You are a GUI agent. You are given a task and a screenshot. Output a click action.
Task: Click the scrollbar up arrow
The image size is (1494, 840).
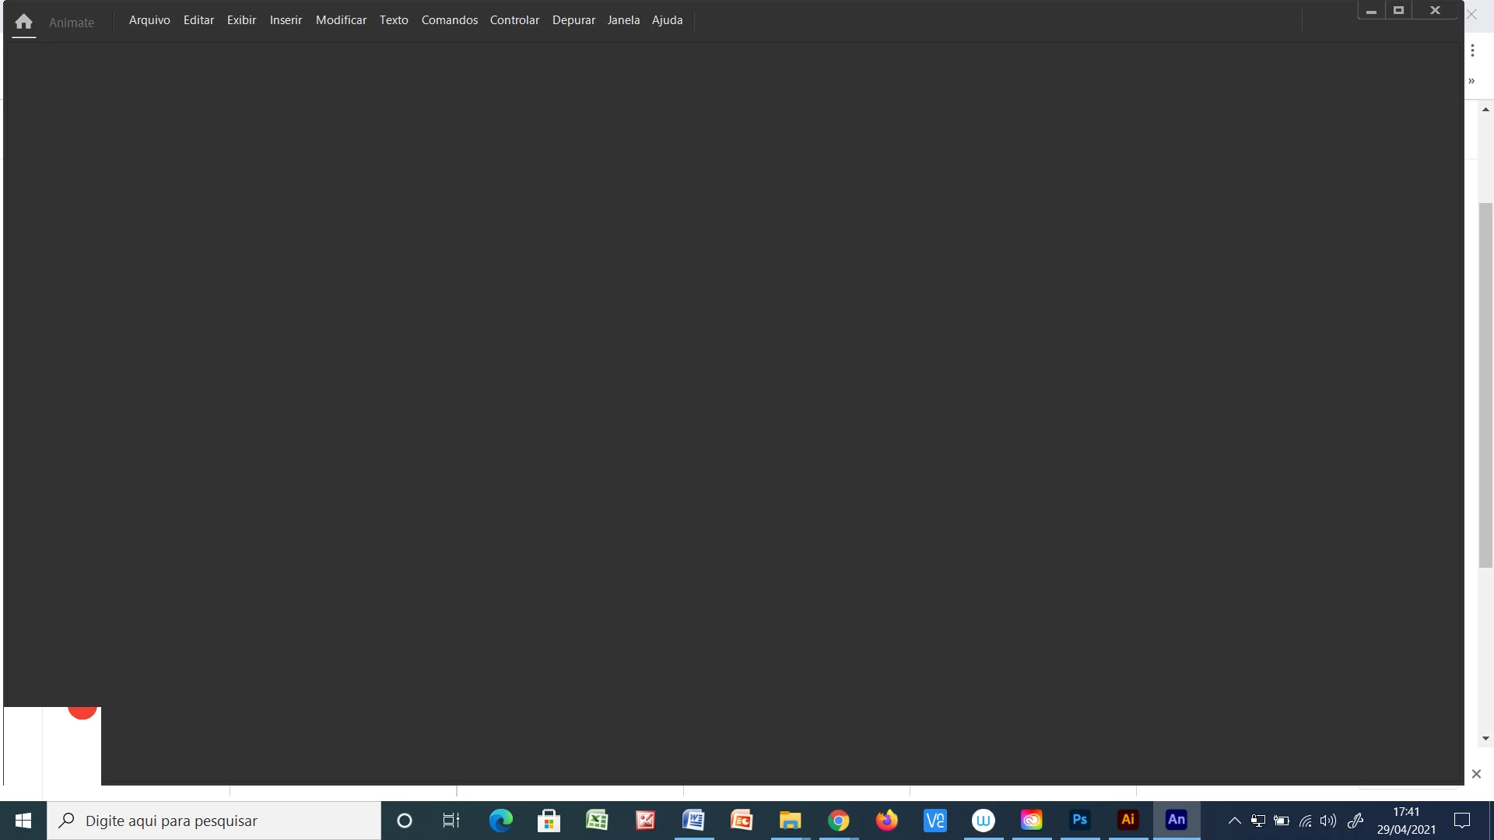1485,110
